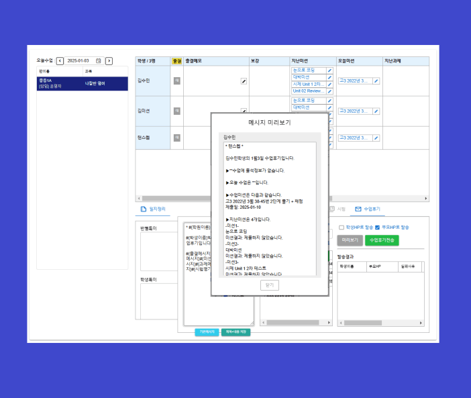Screen dimensions: 471x398
Task: Click the 오늘미션 column header
Action: click(359, 61)
